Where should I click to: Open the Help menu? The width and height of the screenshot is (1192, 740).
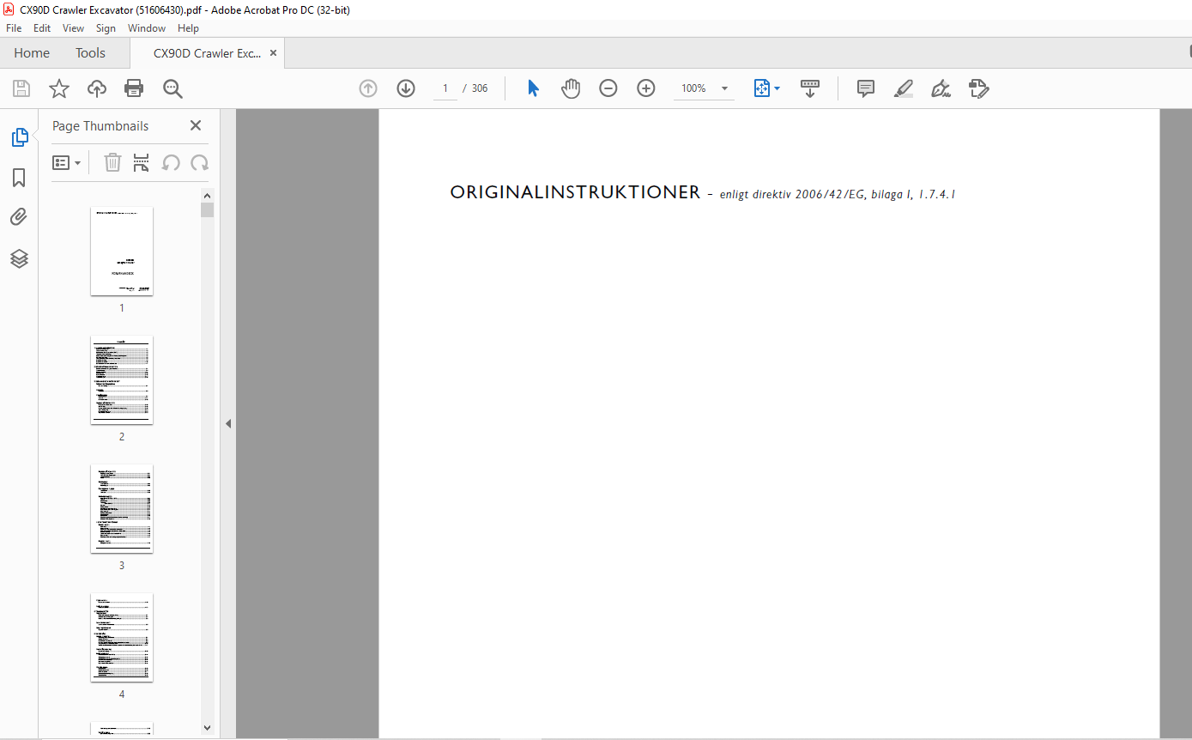[188, 28]
